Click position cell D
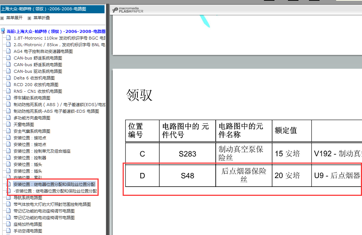The image size is (362, 235). click(143, 176)
